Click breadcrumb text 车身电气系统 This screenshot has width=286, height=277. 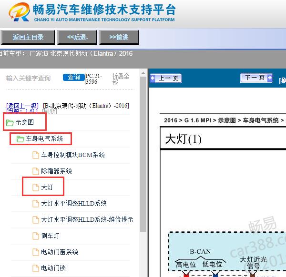(261, 120)
